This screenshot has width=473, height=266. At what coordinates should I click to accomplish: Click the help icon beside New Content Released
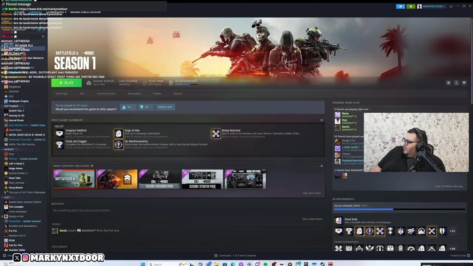tap(92, 166)
